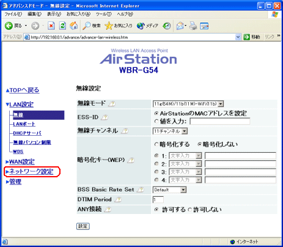Open the Media toolbar button

(x=147, y=26)
